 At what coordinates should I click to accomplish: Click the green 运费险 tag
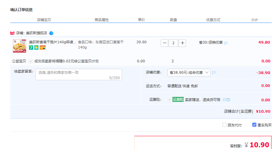coord(178,100)
